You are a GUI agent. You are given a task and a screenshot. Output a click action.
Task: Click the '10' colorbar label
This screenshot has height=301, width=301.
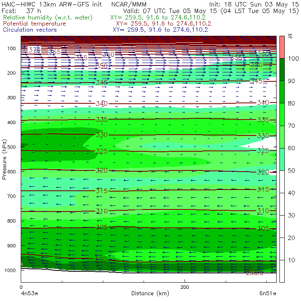[291, 260]
